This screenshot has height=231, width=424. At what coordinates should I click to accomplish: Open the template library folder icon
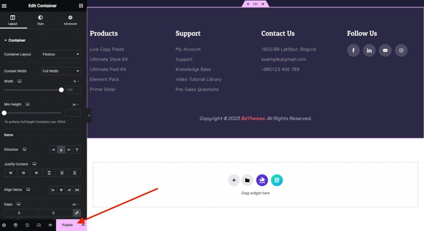pyautogui.click(x=247, y=180)
